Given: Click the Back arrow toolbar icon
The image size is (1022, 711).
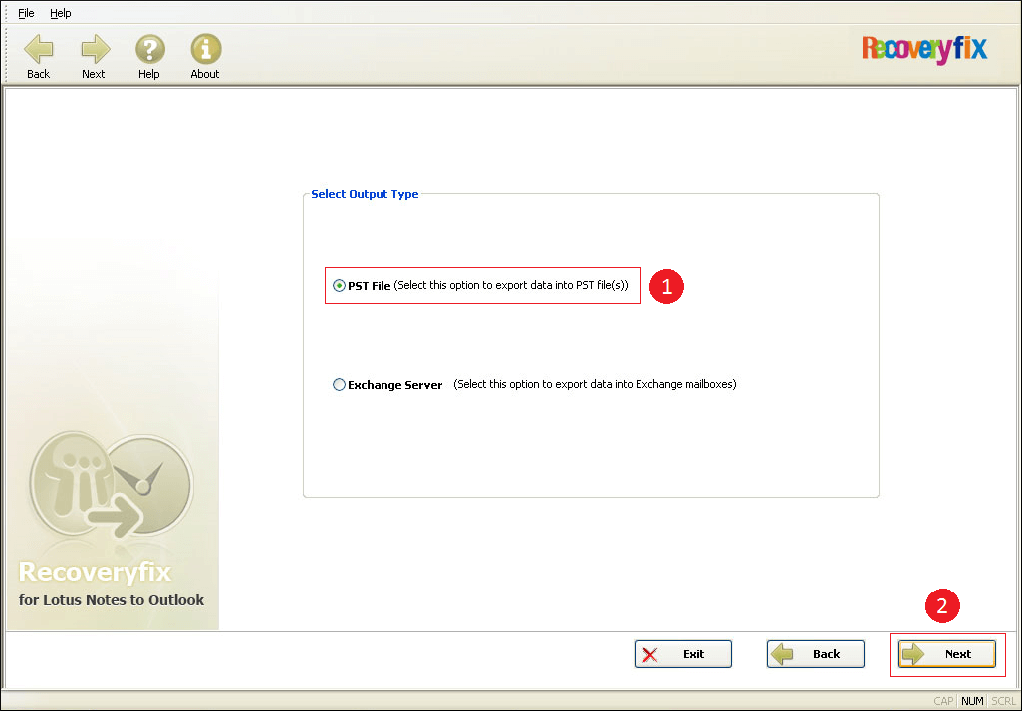Looking at the screenshot, I should tap(39, 50).
